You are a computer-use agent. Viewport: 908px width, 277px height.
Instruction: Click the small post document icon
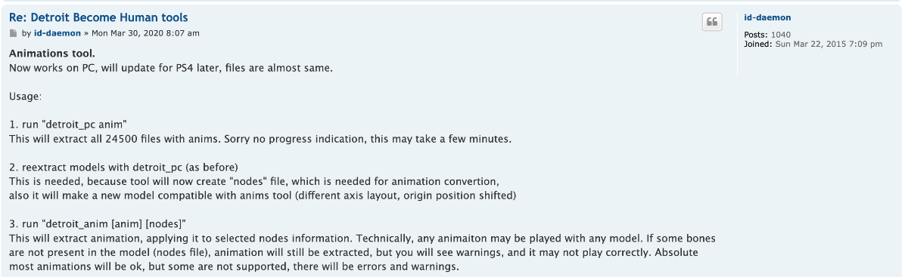pos(13,33)
